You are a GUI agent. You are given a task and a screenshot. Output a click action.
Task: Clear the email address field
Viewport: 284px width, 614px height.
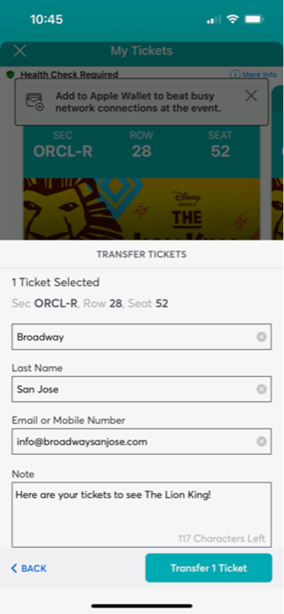click(261, 442)
